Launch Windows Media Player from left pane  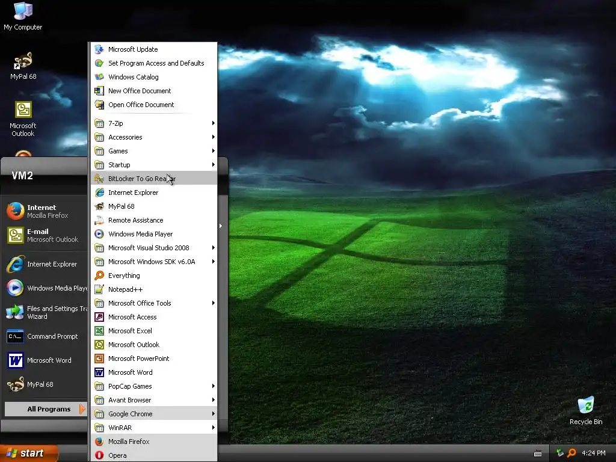click(x=46, y=288)
